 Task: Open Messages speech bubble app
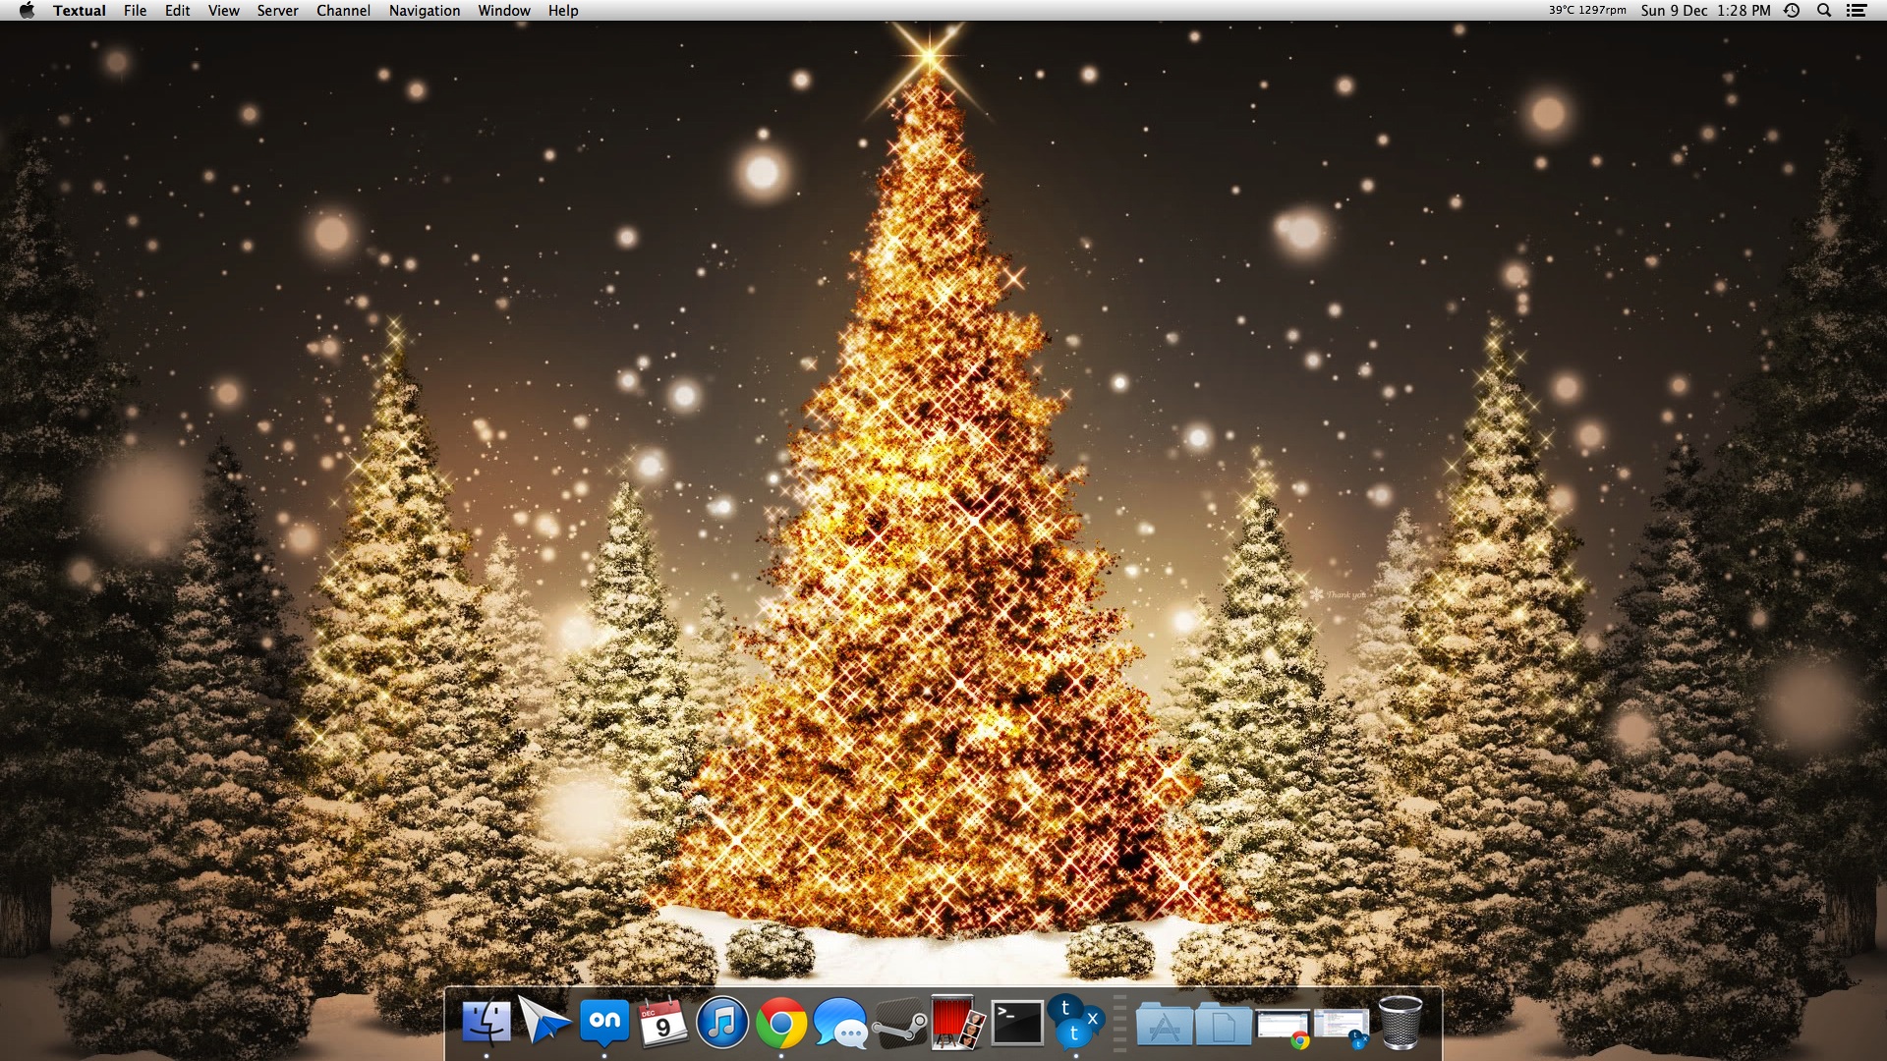840,1024
